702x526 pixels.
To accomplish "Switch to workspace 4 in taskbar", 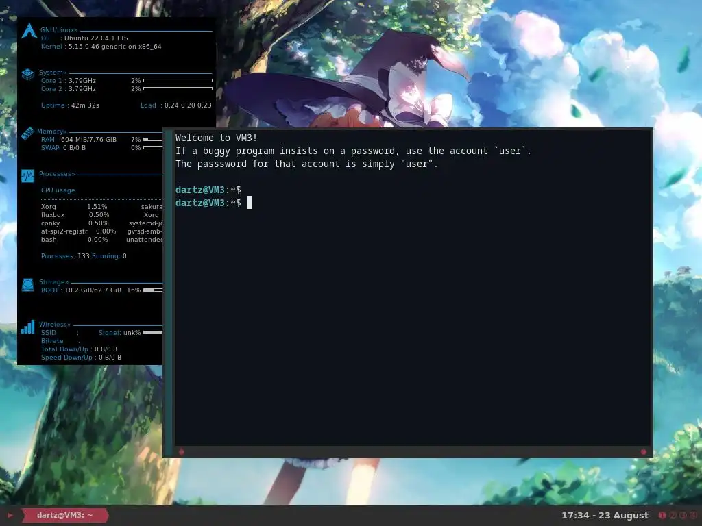I will 694,515.
